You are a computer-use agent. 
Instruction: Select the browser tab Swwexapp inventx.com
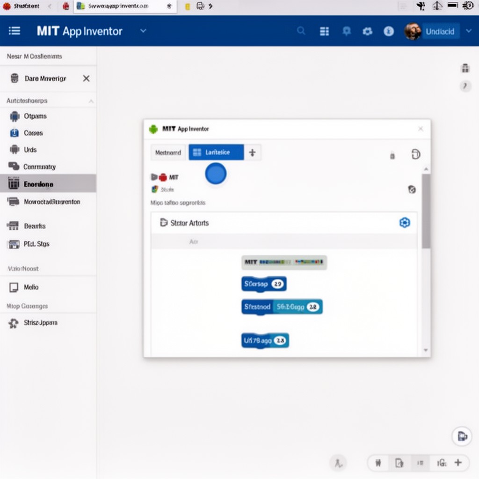(x=125, y=6)
